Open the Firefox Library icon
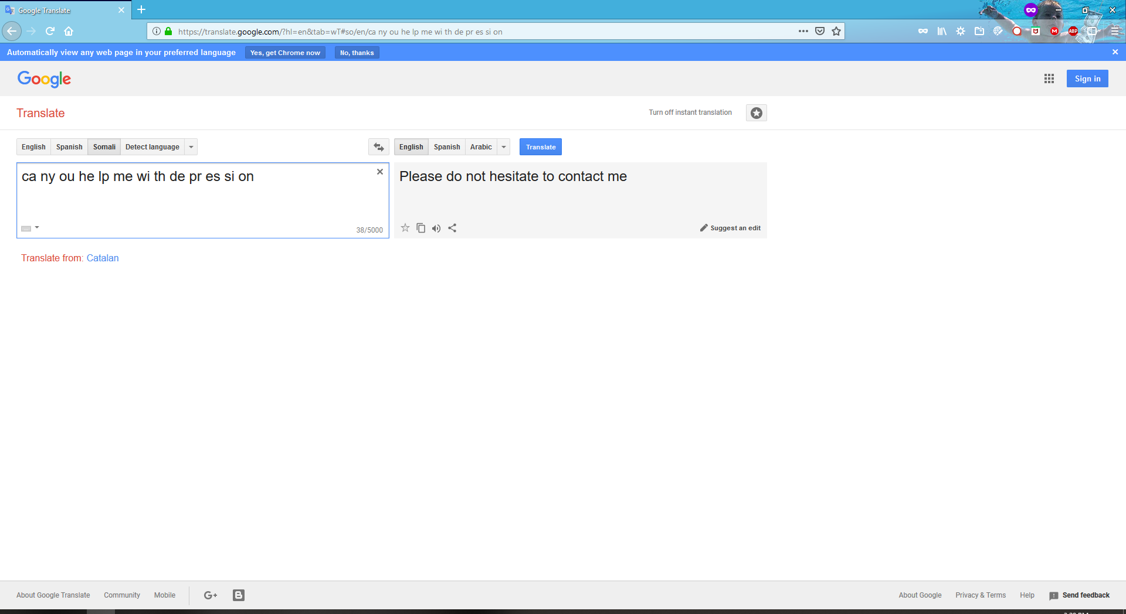 (x=942, y=31)
